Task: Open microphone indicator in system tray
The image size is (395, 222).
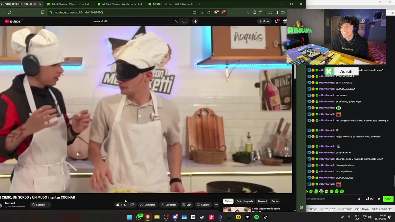Action: (349, 217)
